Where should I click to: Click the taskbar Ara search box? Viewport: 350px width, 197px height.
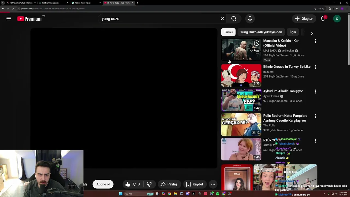(x=139, y=194)
